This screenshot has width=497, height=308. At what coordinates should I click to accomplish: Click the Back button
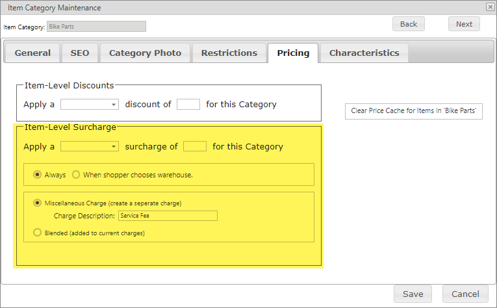coord(409,24)
